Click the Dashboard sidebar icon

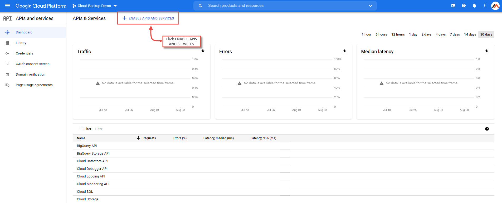click(x=7, y=32)
